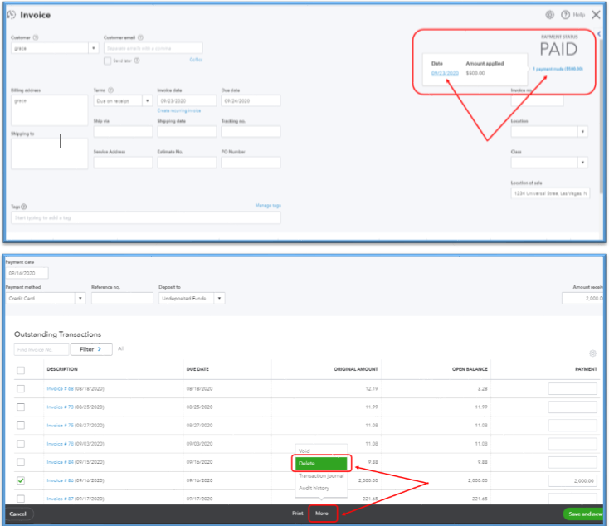This screenshot has width=609, height=526.
Task: Select Audit history in the More menu
Action: point(314,489)
